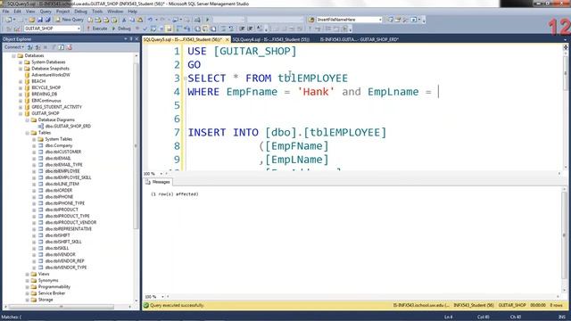Click the Save icon in toolbar
Screen dimensions: 571x321
pos(39,20)
